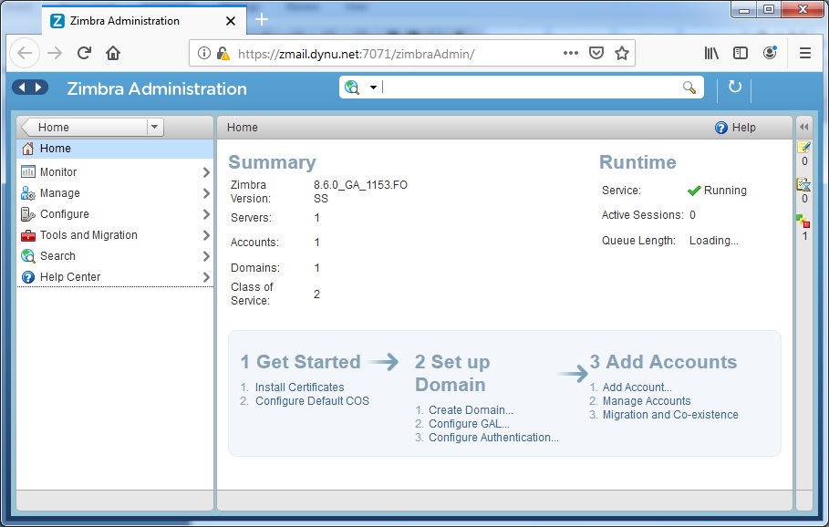The height and width of the screenshot is (527, 829).
Task: Click the Configure server icon
Action: (28, 214)
